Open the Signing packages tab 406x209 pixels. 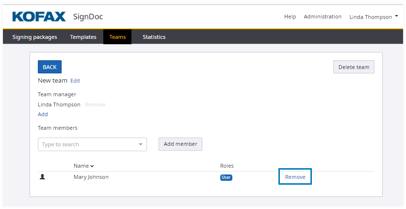coord(34,37)
